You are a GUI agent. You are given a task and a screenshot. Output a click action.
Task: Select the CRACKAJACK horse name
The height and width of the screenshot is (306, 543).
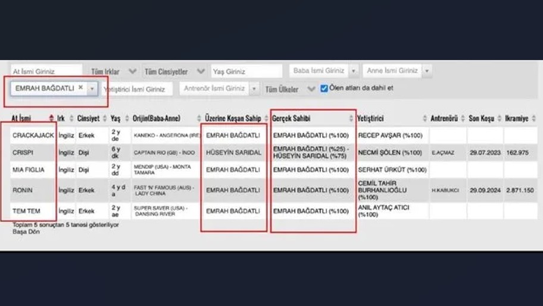pyautogui.click(x=33, y=135)
